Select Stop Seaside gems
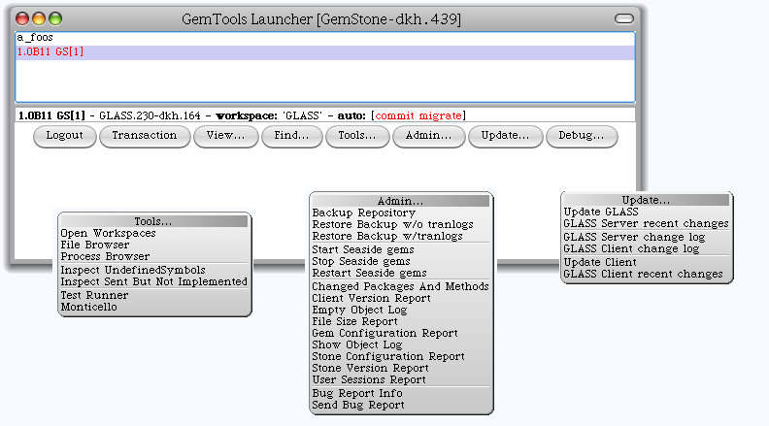The height and width of the screenshot is (426, 769). (401, 261)
